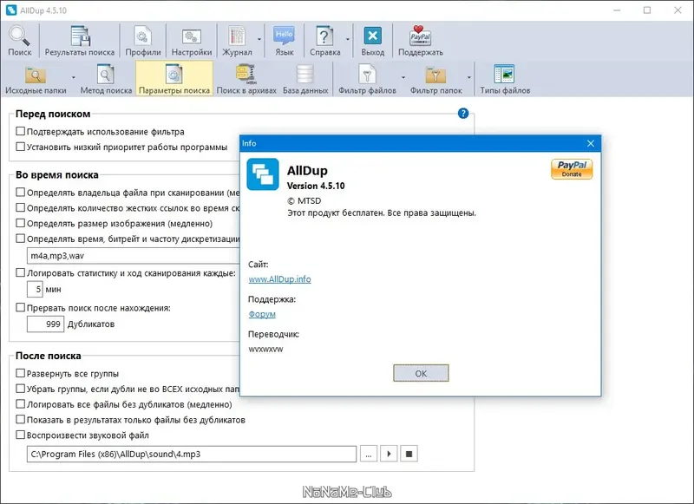
Task: Enable Показать в результатах только файлы без дубликатов
Action: [20, 420]
